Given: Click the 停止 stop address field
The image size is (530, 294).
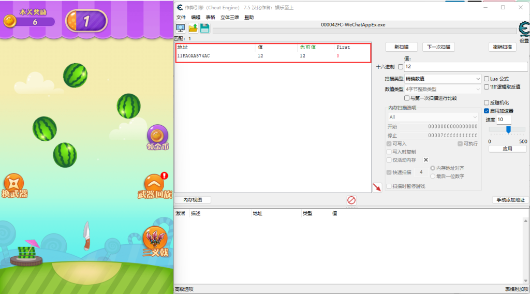Looking at the screenshot, I should (439, 135).
